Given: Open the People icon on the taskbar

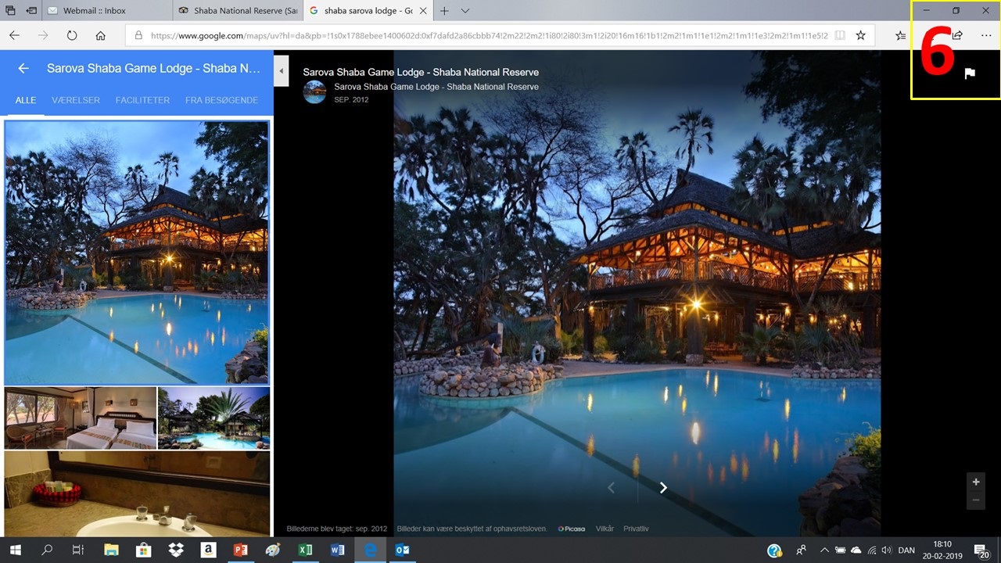Looking at the screenshot, I should [802, 550].
